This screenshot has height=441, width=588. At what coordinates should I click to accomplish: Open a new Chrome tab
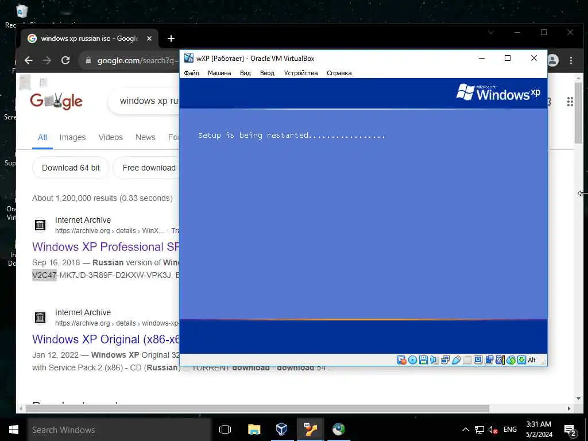tap(171, 38)
